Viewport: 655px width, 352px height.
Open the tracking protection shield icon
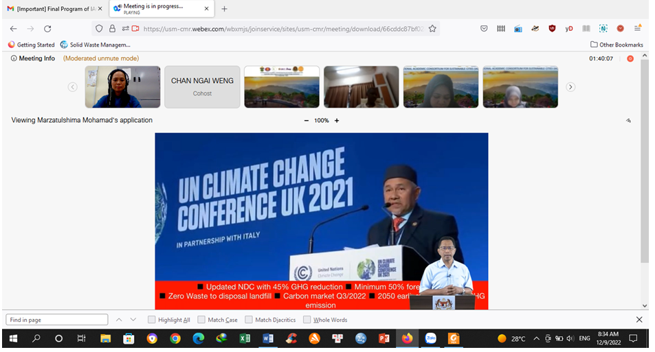99,29
